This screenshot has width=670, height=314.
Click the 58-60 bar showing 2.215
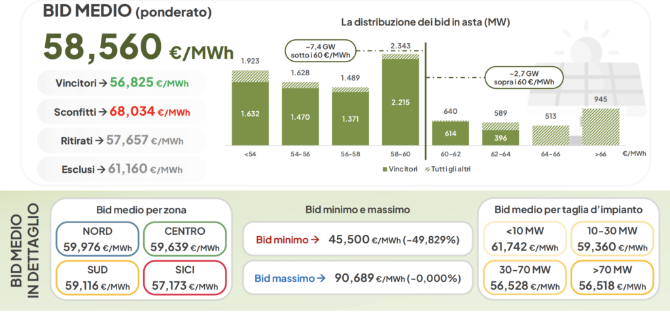400,103
